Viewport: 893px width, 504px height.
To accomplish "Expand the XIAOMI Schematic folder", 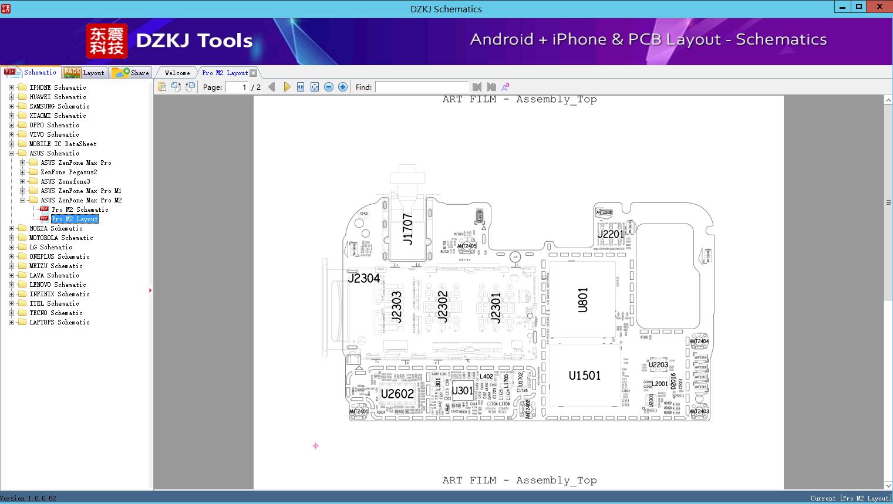I will pyautogui.click(x=11, y=116).
